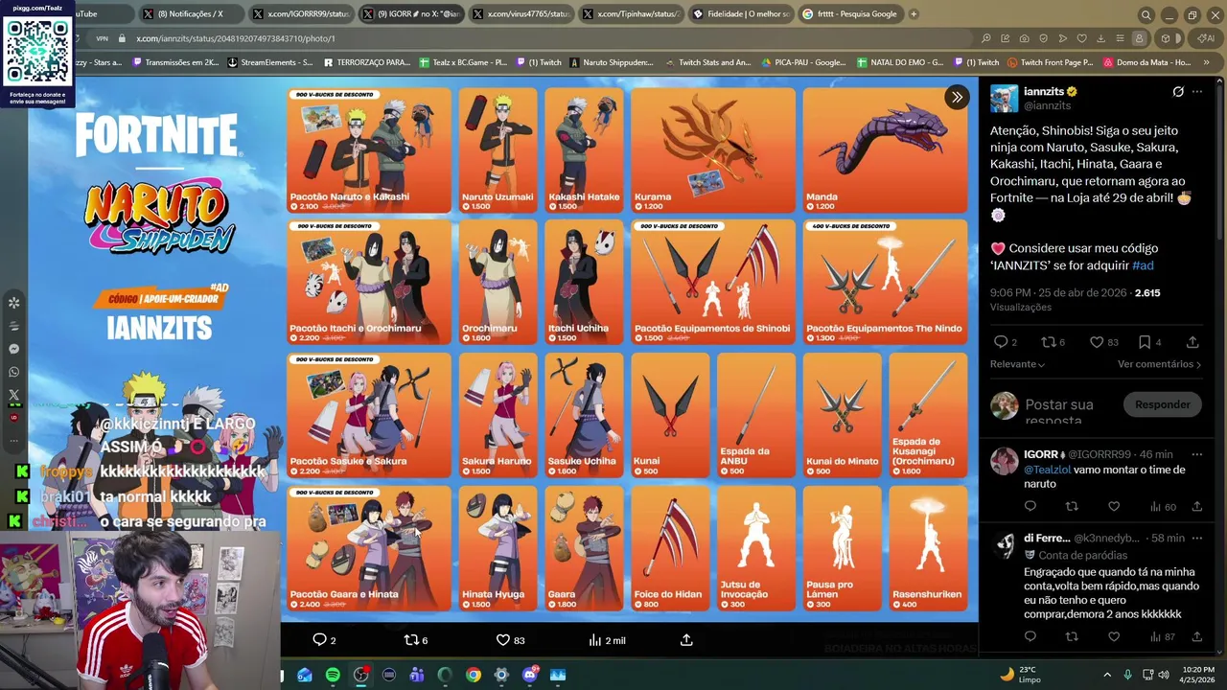Switch to the Fidelidade tab
This screenshot has height=690, width=1227.
tap(740, 14)
